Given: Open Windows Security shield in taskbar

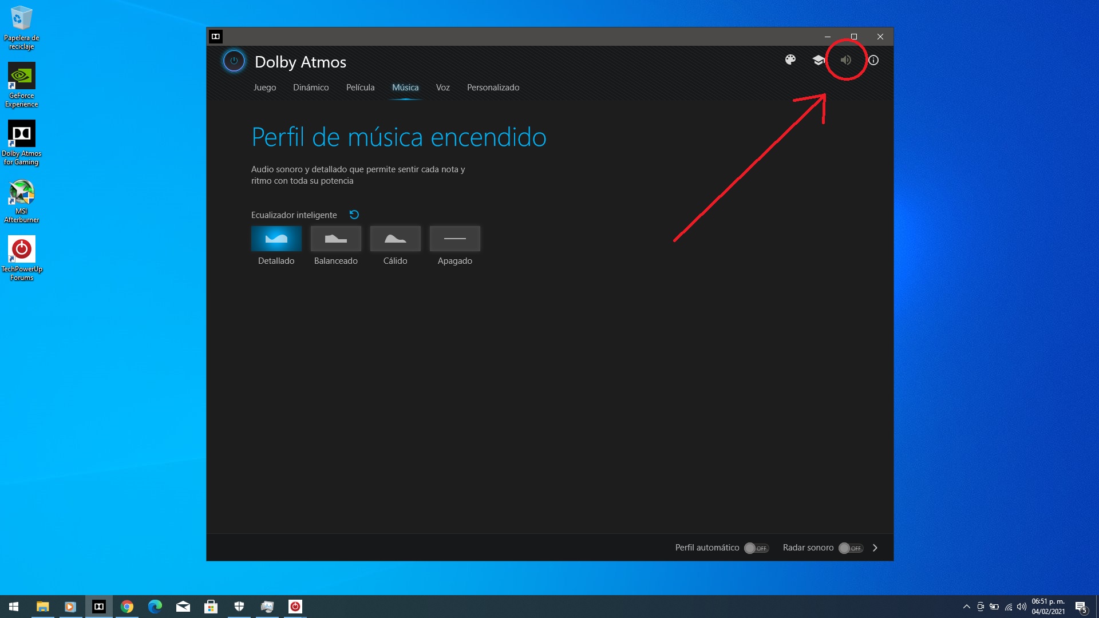Looking at the screenshot, I should click(x=239, y=607).
